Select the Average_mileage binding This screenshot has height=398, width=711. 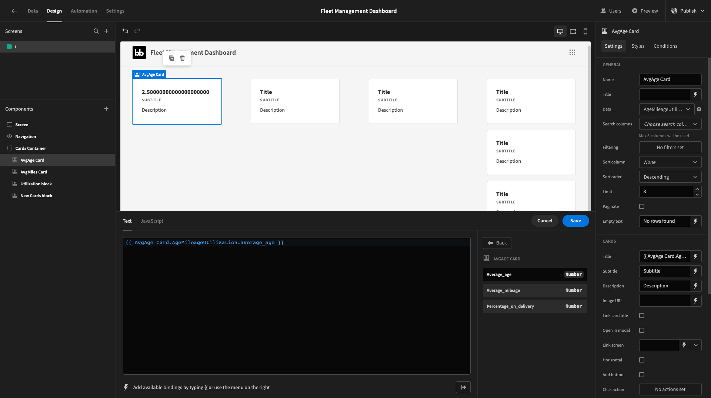tap(535, 290)
